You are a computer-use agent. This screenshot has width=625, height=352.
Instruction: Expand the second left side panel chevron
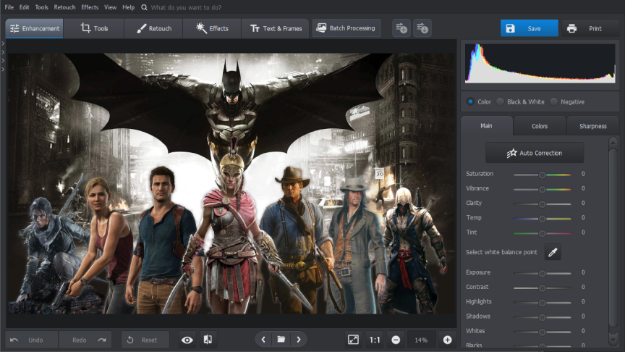point(3,52)
